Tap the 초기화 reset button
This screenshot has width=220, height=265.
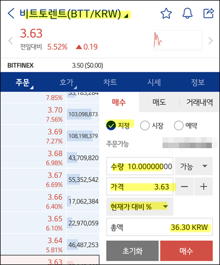[132, 251]
